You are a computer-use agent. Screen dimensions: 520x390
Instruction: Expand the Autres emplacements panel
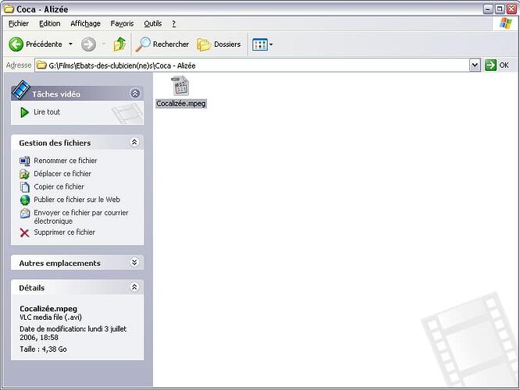[134, 263]
